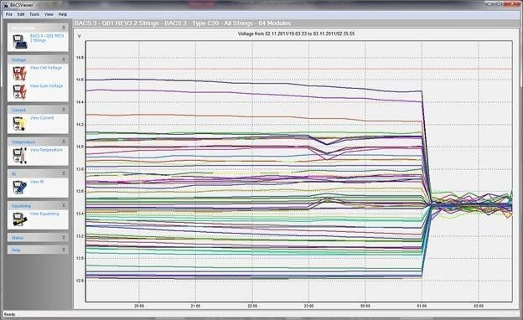The height and width of the screenshot is (320, 523).
Task: Collapse the Temperature panel
Action: click(64, 142)
